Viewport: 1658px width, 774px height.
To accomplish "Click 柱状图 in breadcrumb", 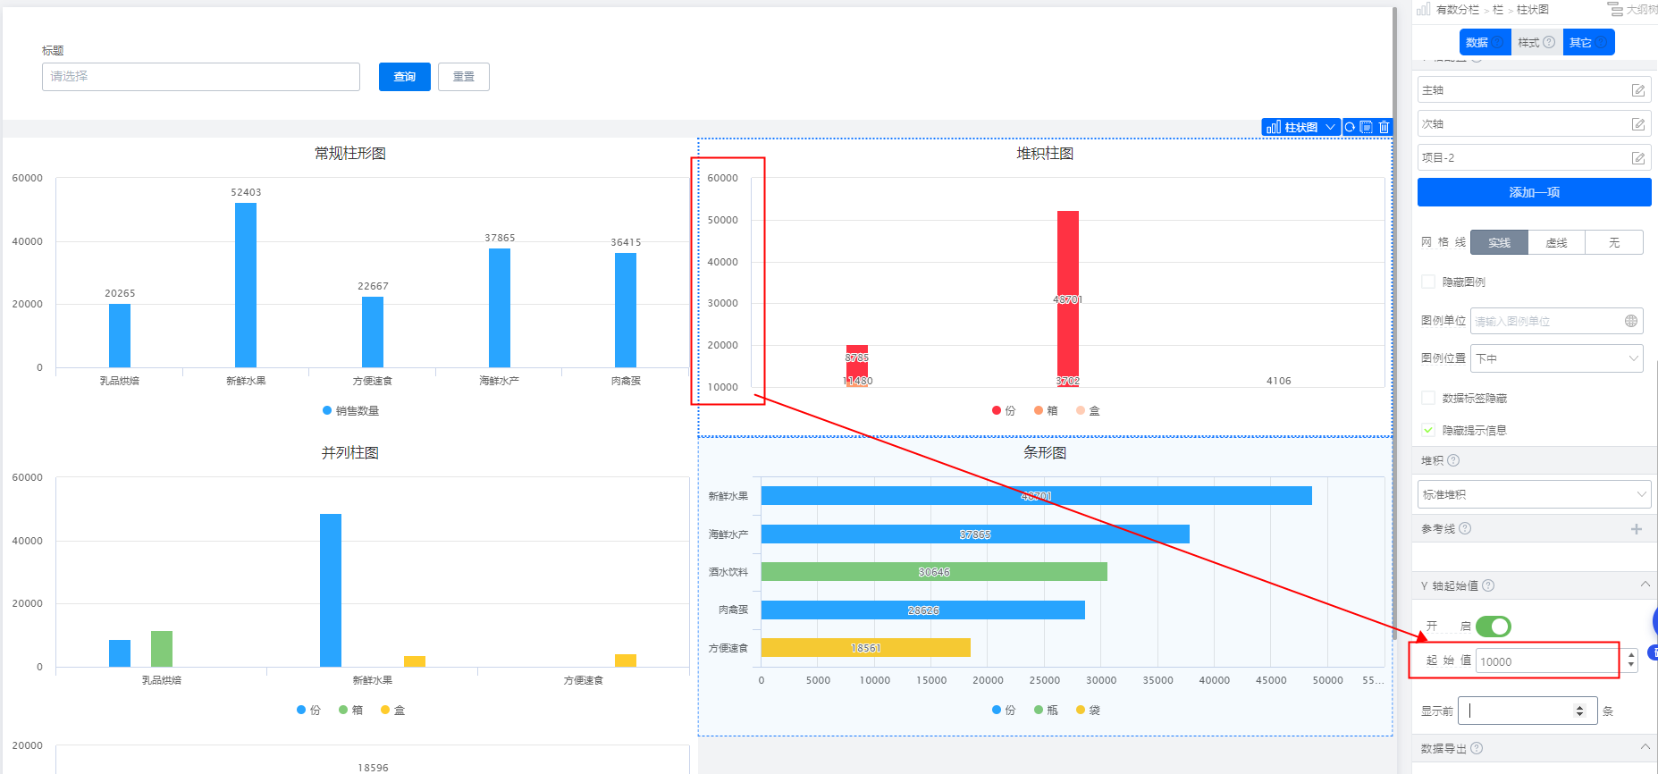I will click(1533, 10).
